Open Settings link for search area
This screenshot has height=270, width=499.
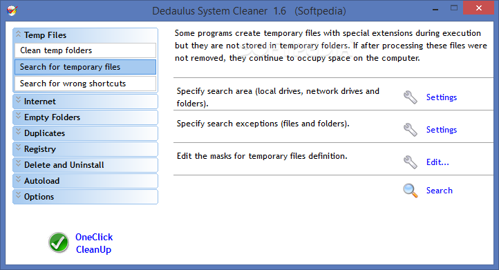(x=442, y=97)
